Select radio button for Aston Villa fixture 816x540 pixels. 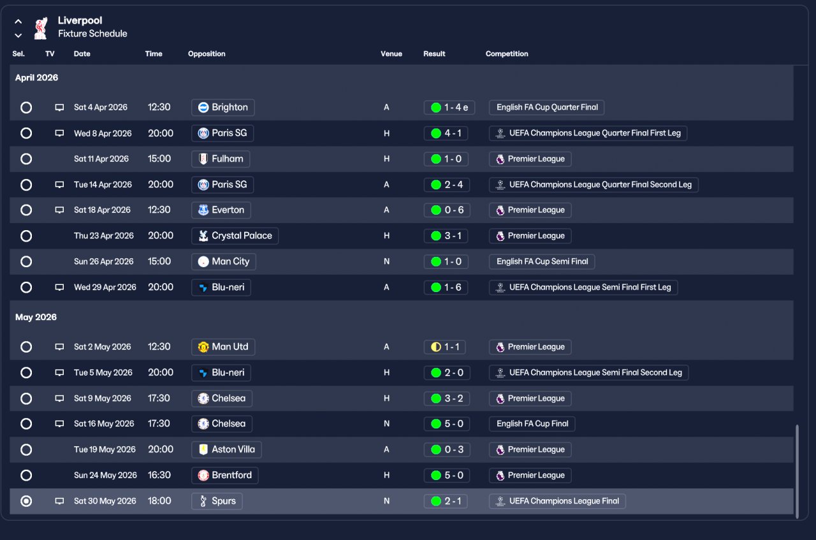26,449
